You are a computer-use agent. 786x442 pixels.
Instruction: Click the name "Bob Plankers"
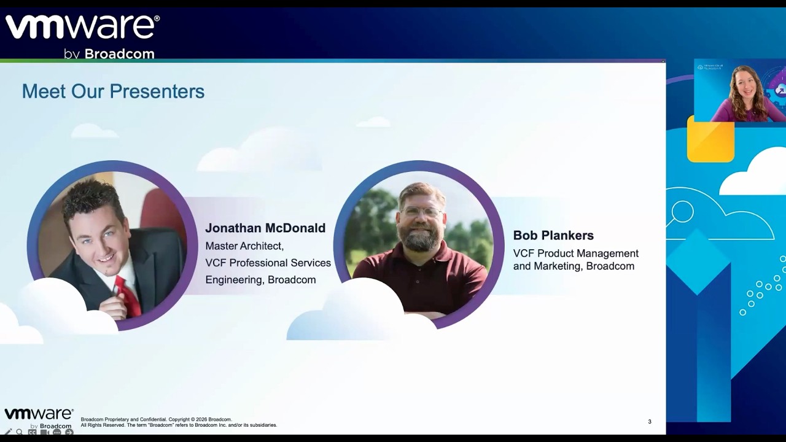553,235
